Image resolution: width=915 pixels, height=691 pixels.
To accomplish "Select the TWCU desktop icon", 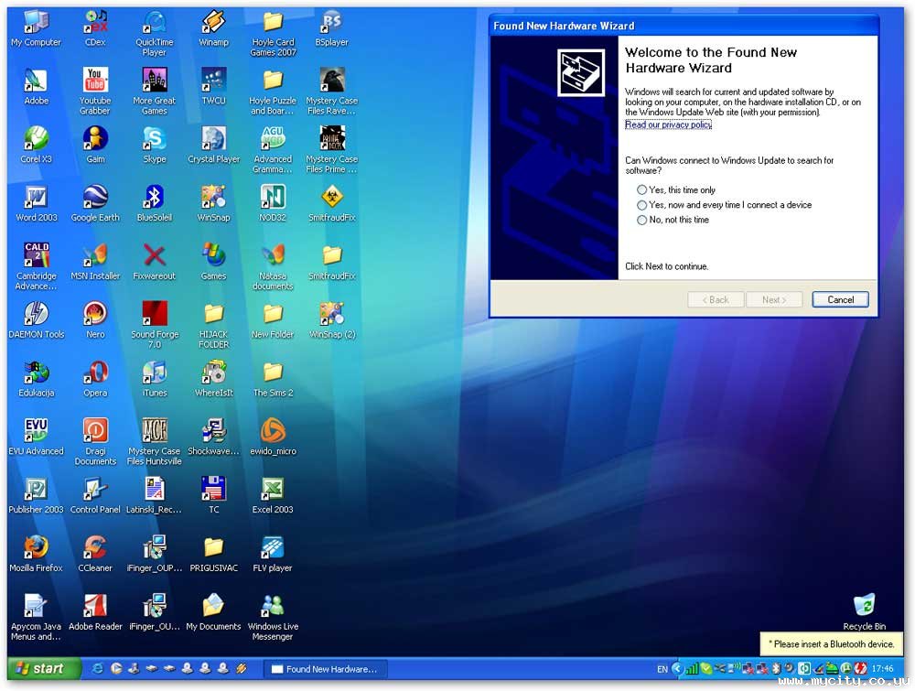I will coord(213,87).
